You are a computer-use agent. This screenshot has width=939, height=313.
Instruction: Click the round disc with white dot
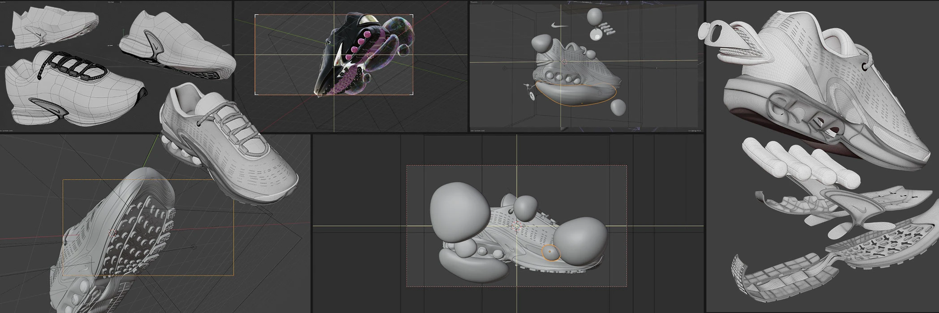(596, 34)
